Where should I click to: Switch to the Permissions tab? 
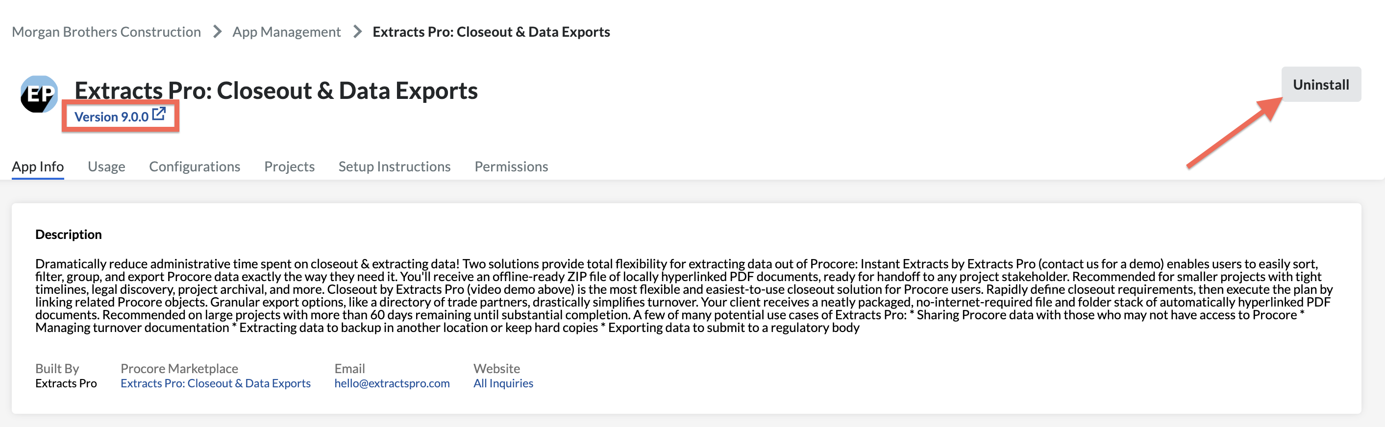click(x=511, y=166)
